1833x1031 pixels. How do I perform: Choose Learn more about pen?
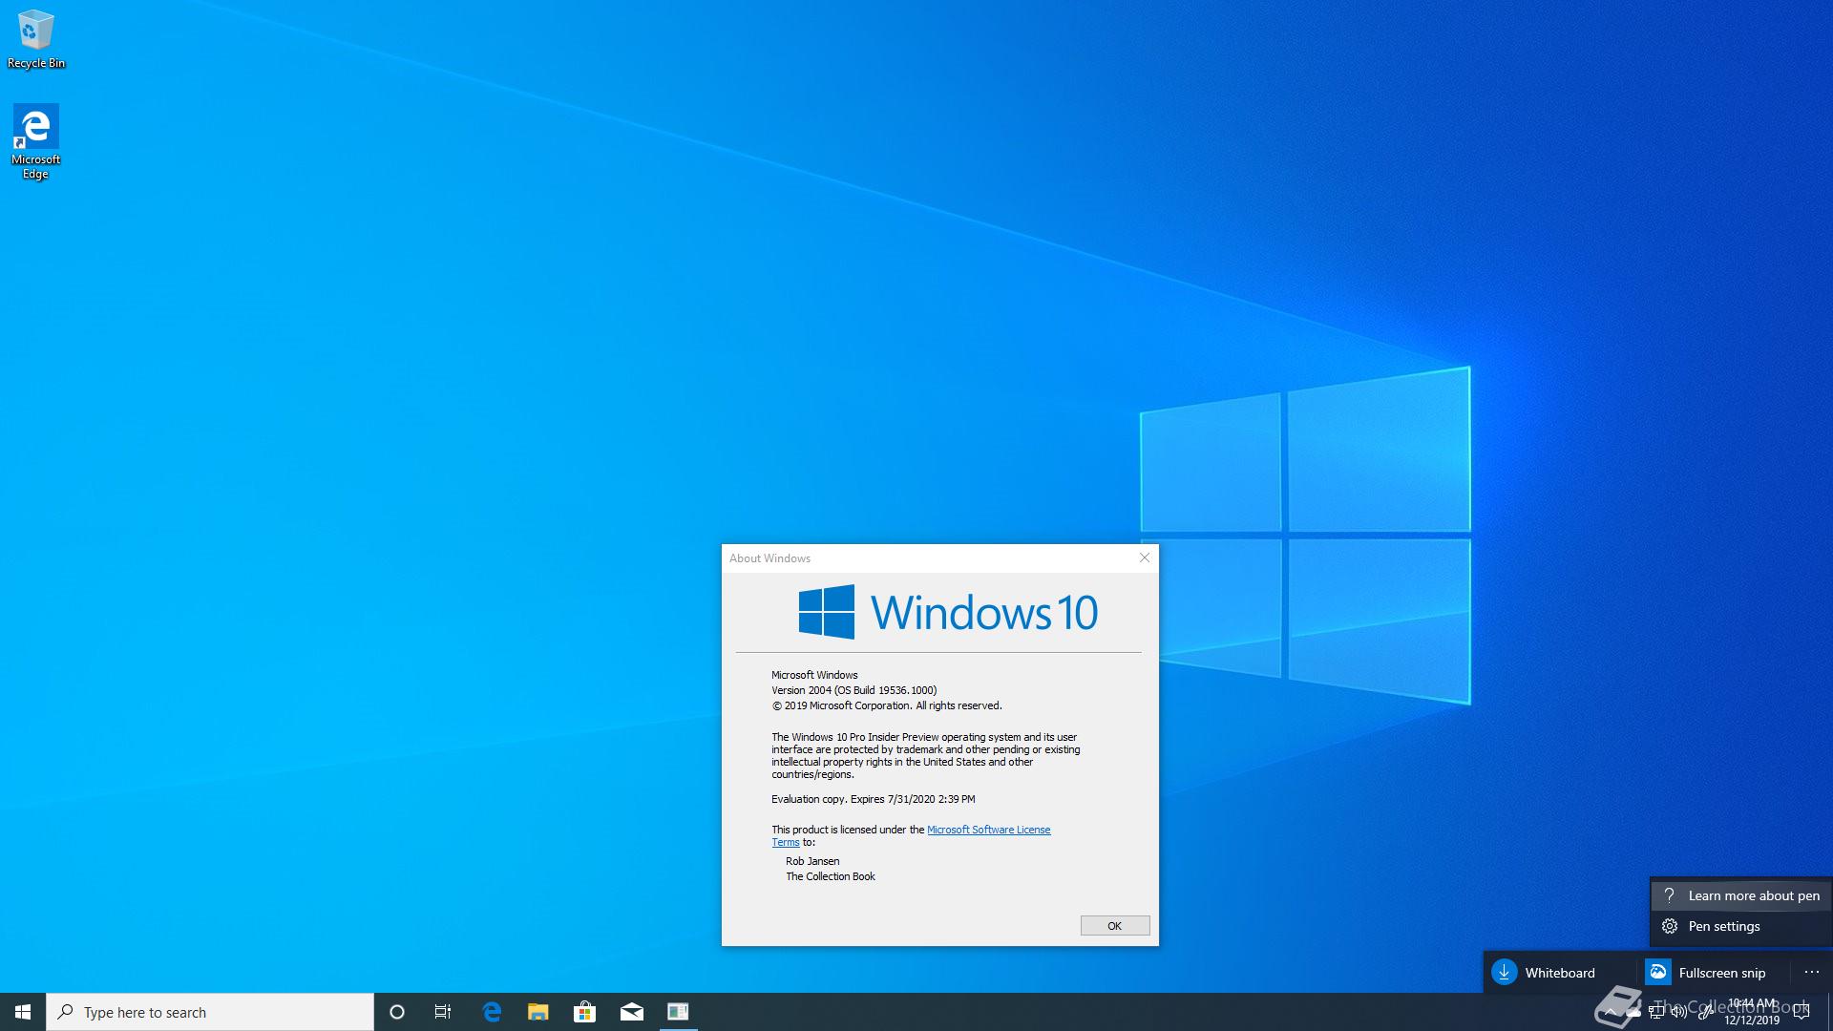pyautogui.click(x=1741, y=895)
